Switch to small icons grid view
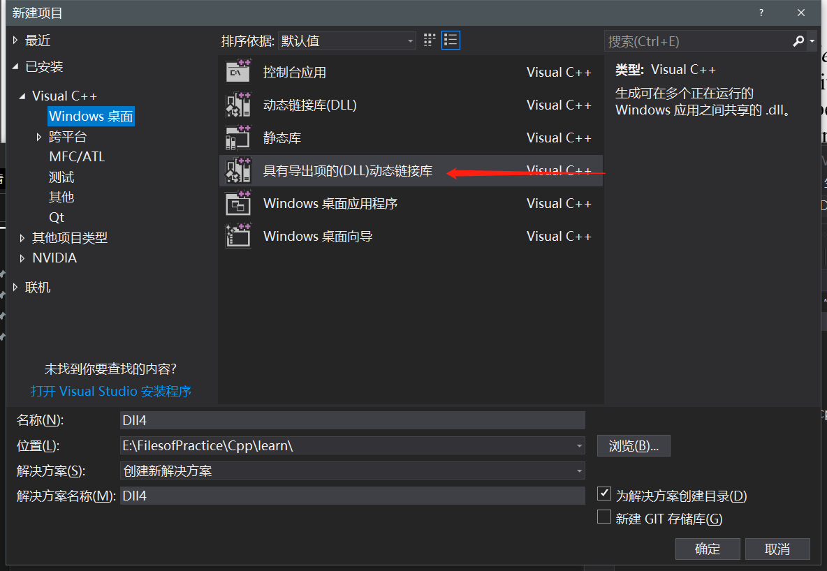 point(430,40)
